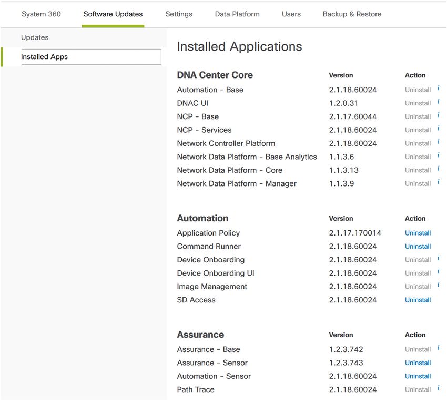Click info icon for DNAC UI
The image size is (447, 401).
click(x=438, y=102)
